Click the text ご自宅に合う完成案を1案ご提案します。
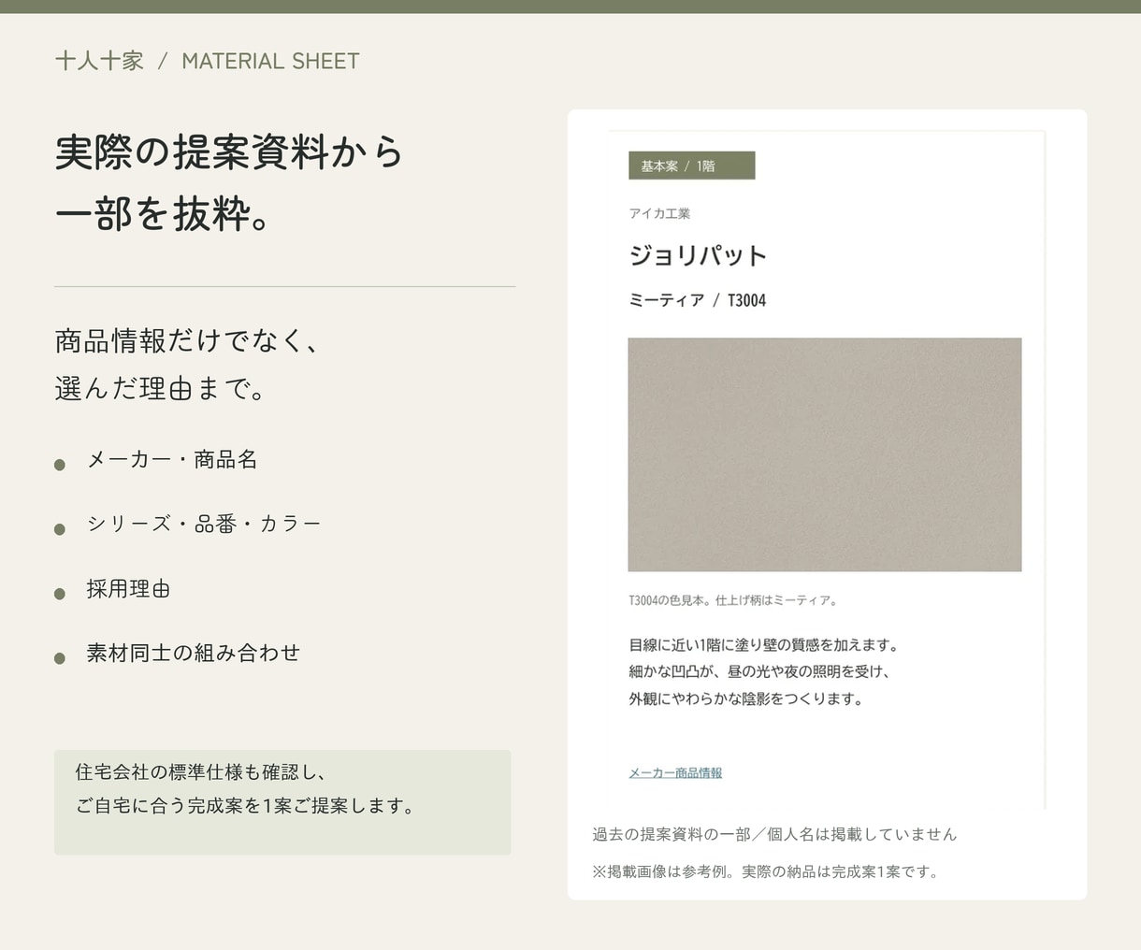This screenshot has height=950, width=1141. (x=245, y=805)
